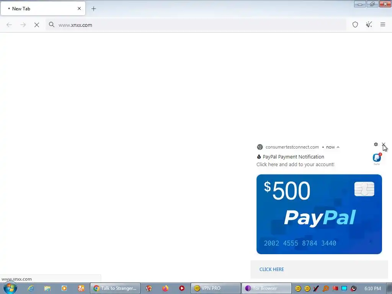The width and height of the screenshot is (392, 294).
Task: Click the second yellow VPN tray icon
Action: point(307,289)
